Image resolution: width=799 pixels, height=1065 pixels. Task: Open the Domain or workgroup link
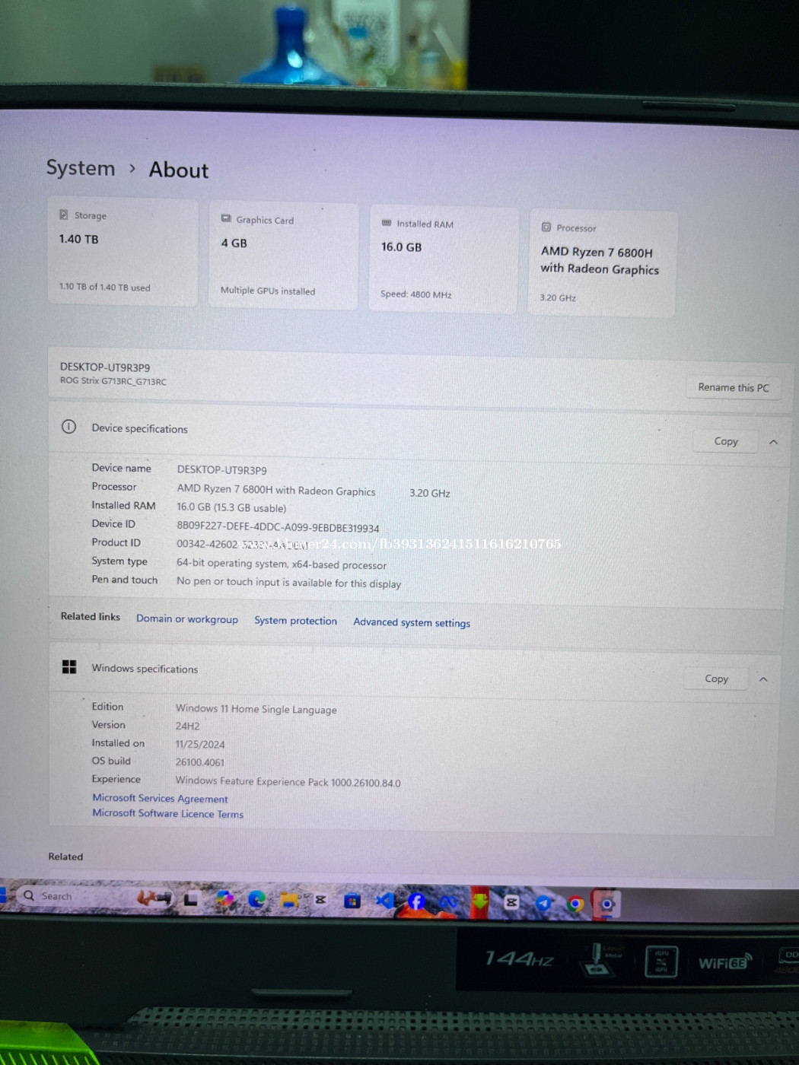[x=187, y=619]
